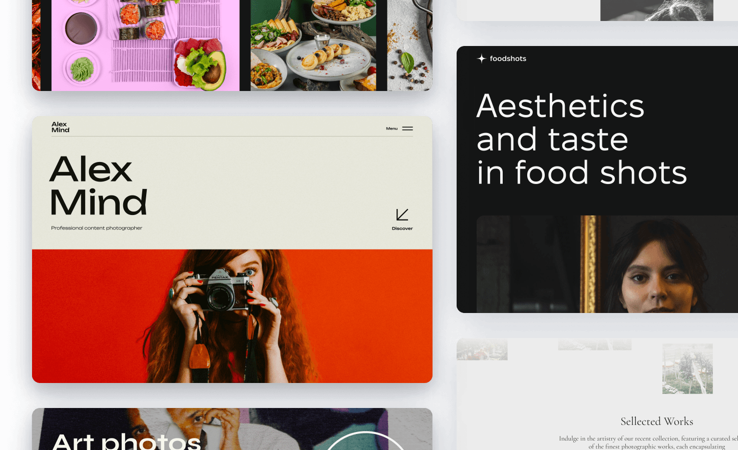Open the pancakes and salad dishes photo
This screenshot has width=738, height=450.
click(313, 45)
